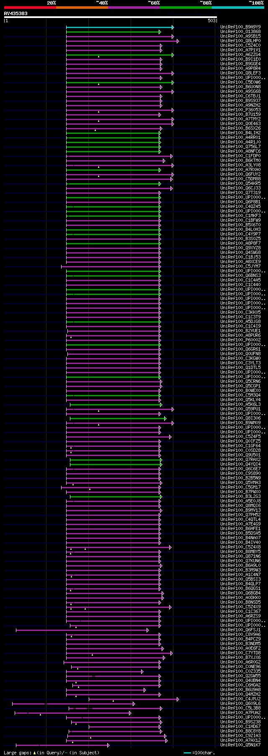Click the cyan ~100% identity legend segment
This screenshot has height=756, width=268.
(x=238, y=8)
